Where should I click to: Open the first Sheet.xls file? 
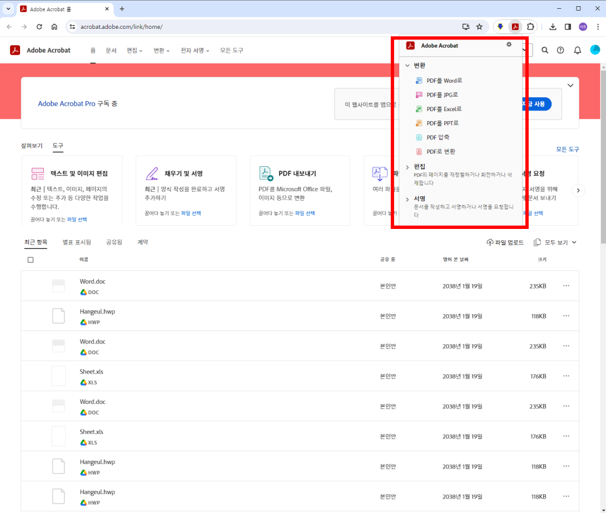pos(91,372)
